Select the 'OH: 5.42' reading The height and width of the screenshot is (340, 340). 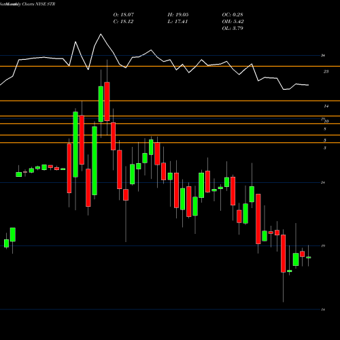(x=233, y=22)
